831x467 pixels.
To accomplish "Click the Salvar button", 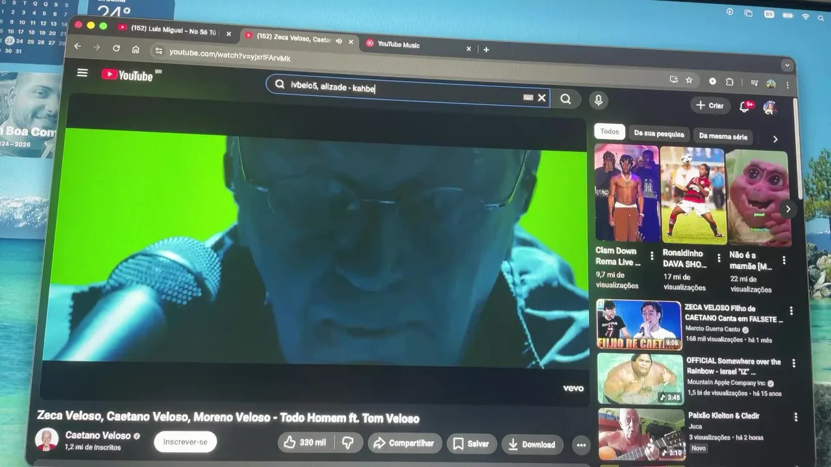I will (x=471, y=444).
